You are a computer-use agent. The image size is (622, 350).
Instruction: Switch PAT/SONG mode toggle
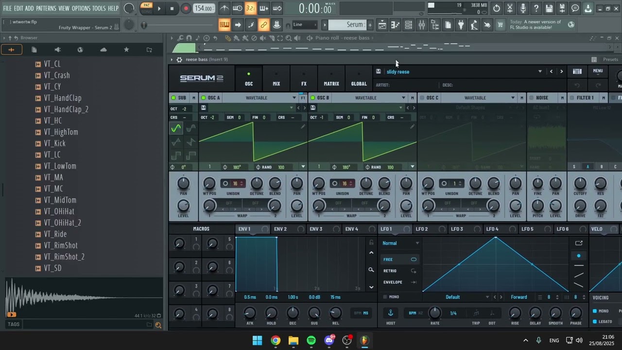pos(146,8)
